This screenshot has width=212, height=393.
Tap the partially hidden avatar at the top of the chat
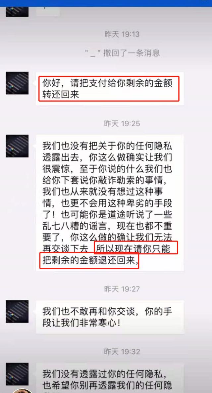pyautogui.click(x=17, y=12)
